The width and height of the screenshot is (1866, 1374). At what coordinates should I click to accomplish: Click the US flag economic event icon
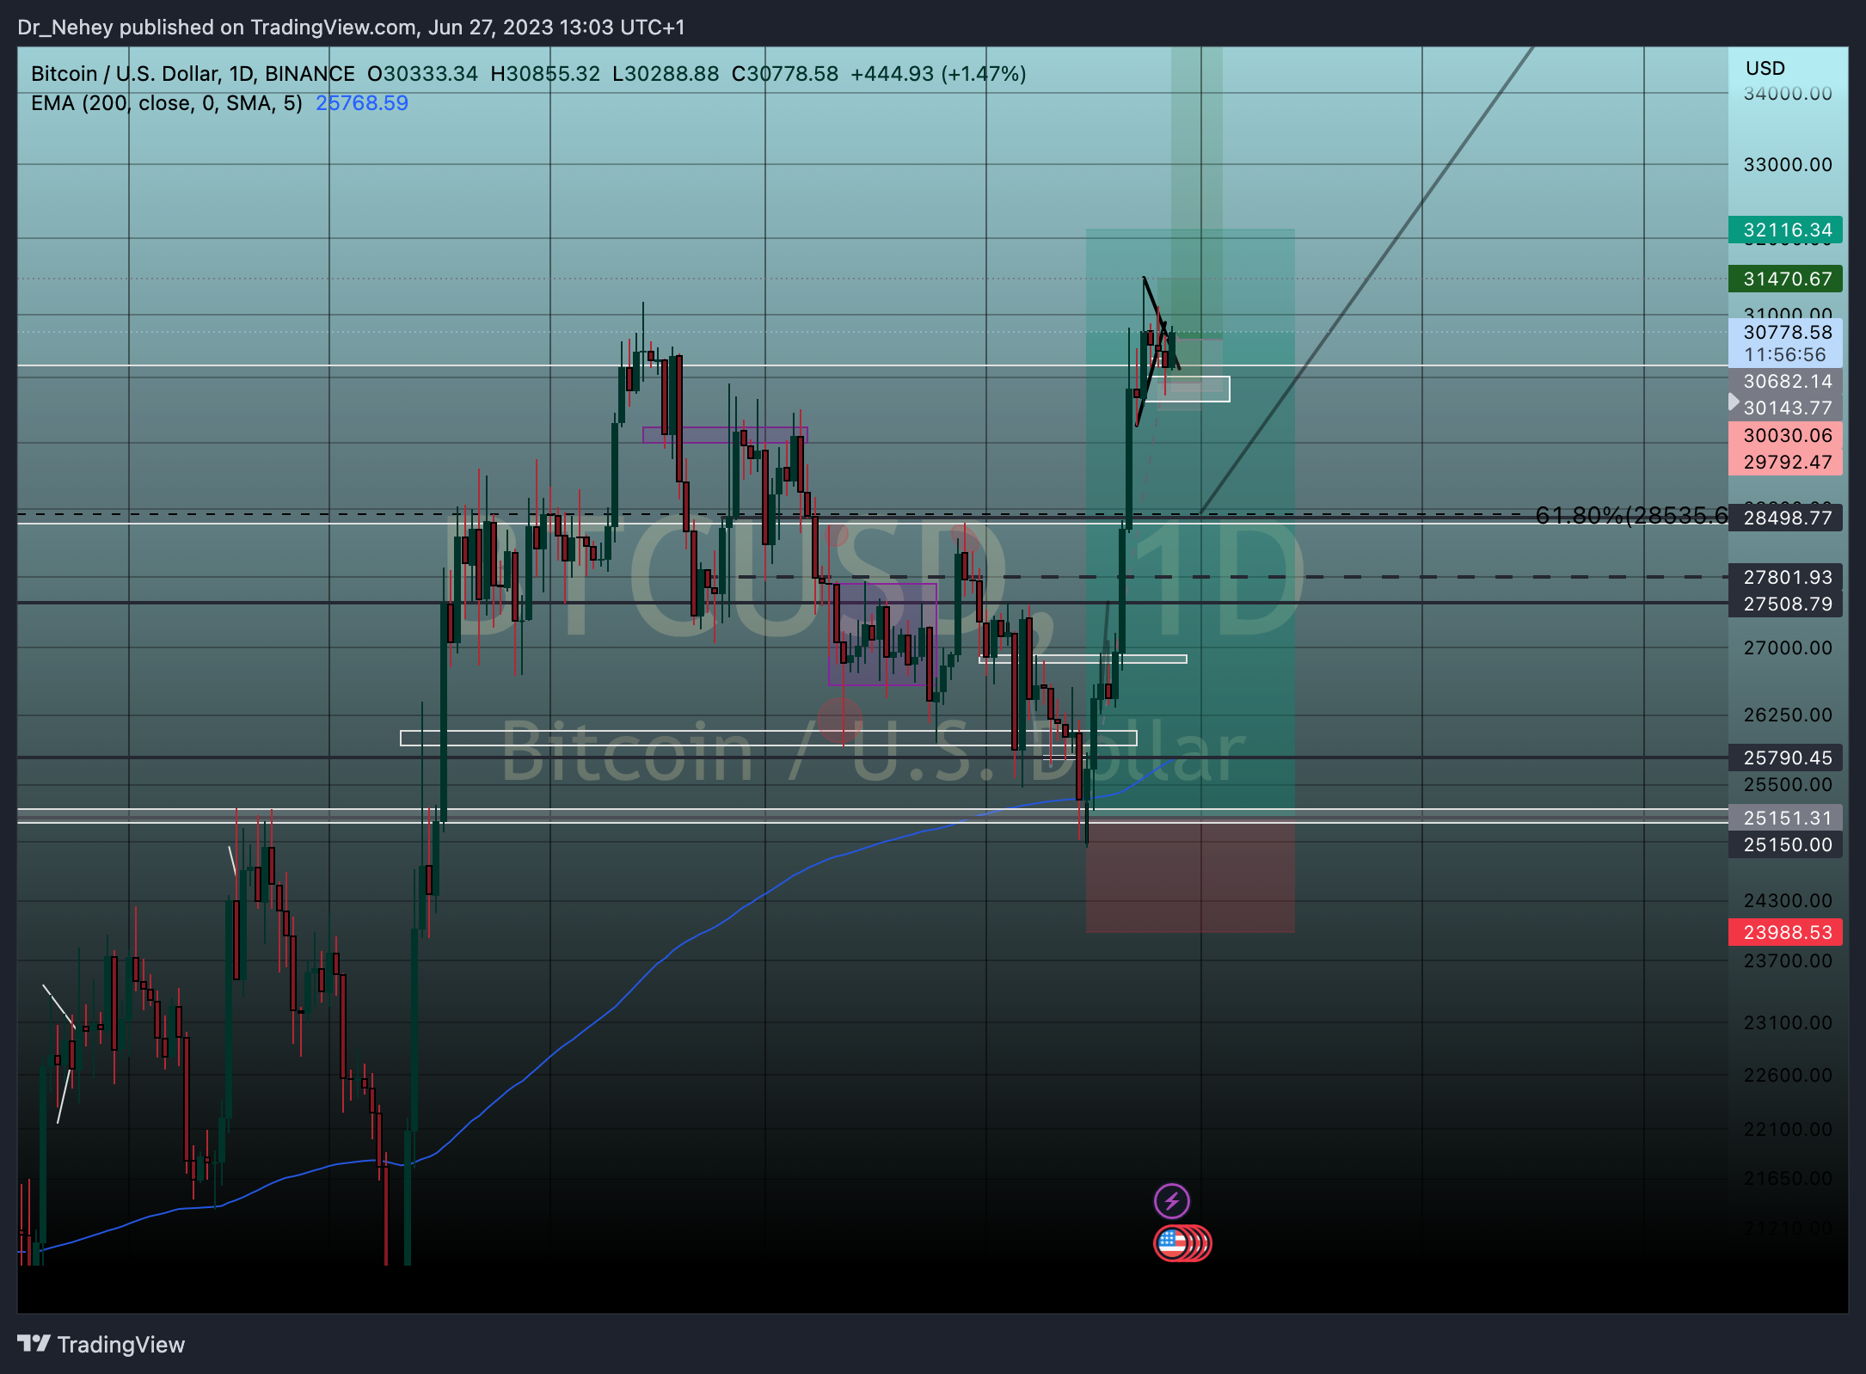point(1172,1243)
